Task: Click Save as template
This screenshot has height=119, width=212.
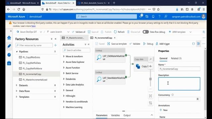Action: pyautogui.click(x=117, y=44)
